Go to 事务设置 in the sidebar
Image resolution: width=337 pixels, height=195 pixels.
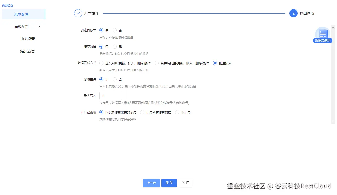28,39
